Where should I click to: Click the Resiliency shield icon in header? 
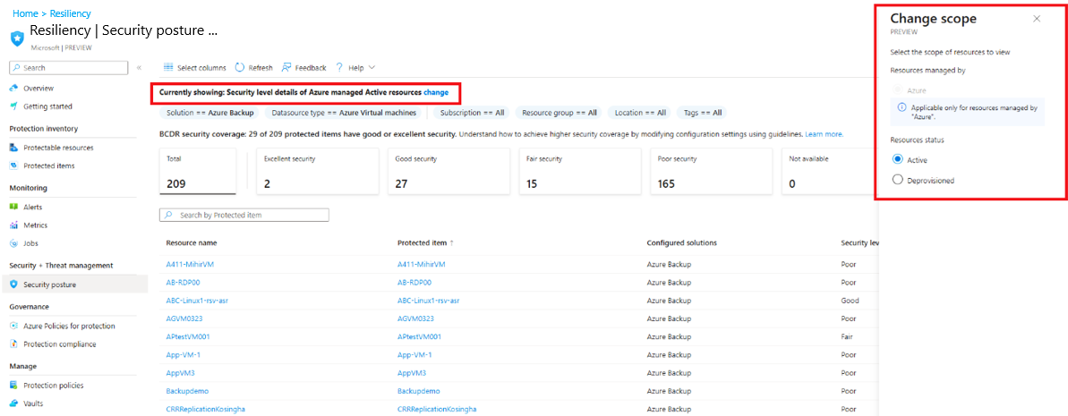pyautogui.click(x=17, y=38)
